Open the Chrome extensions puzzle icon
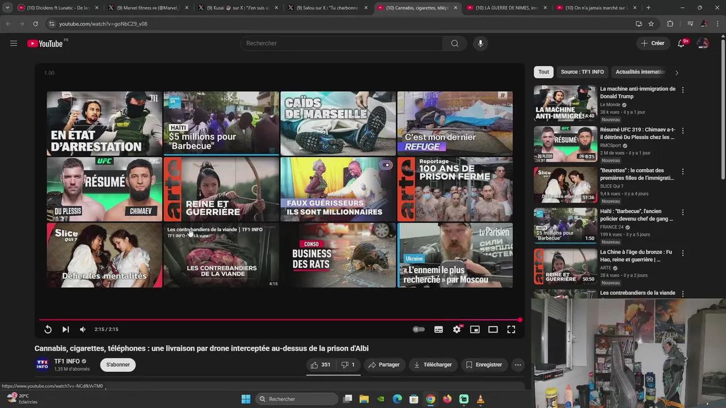The width and height of the screenshot is (726, 408). point(670,24)
